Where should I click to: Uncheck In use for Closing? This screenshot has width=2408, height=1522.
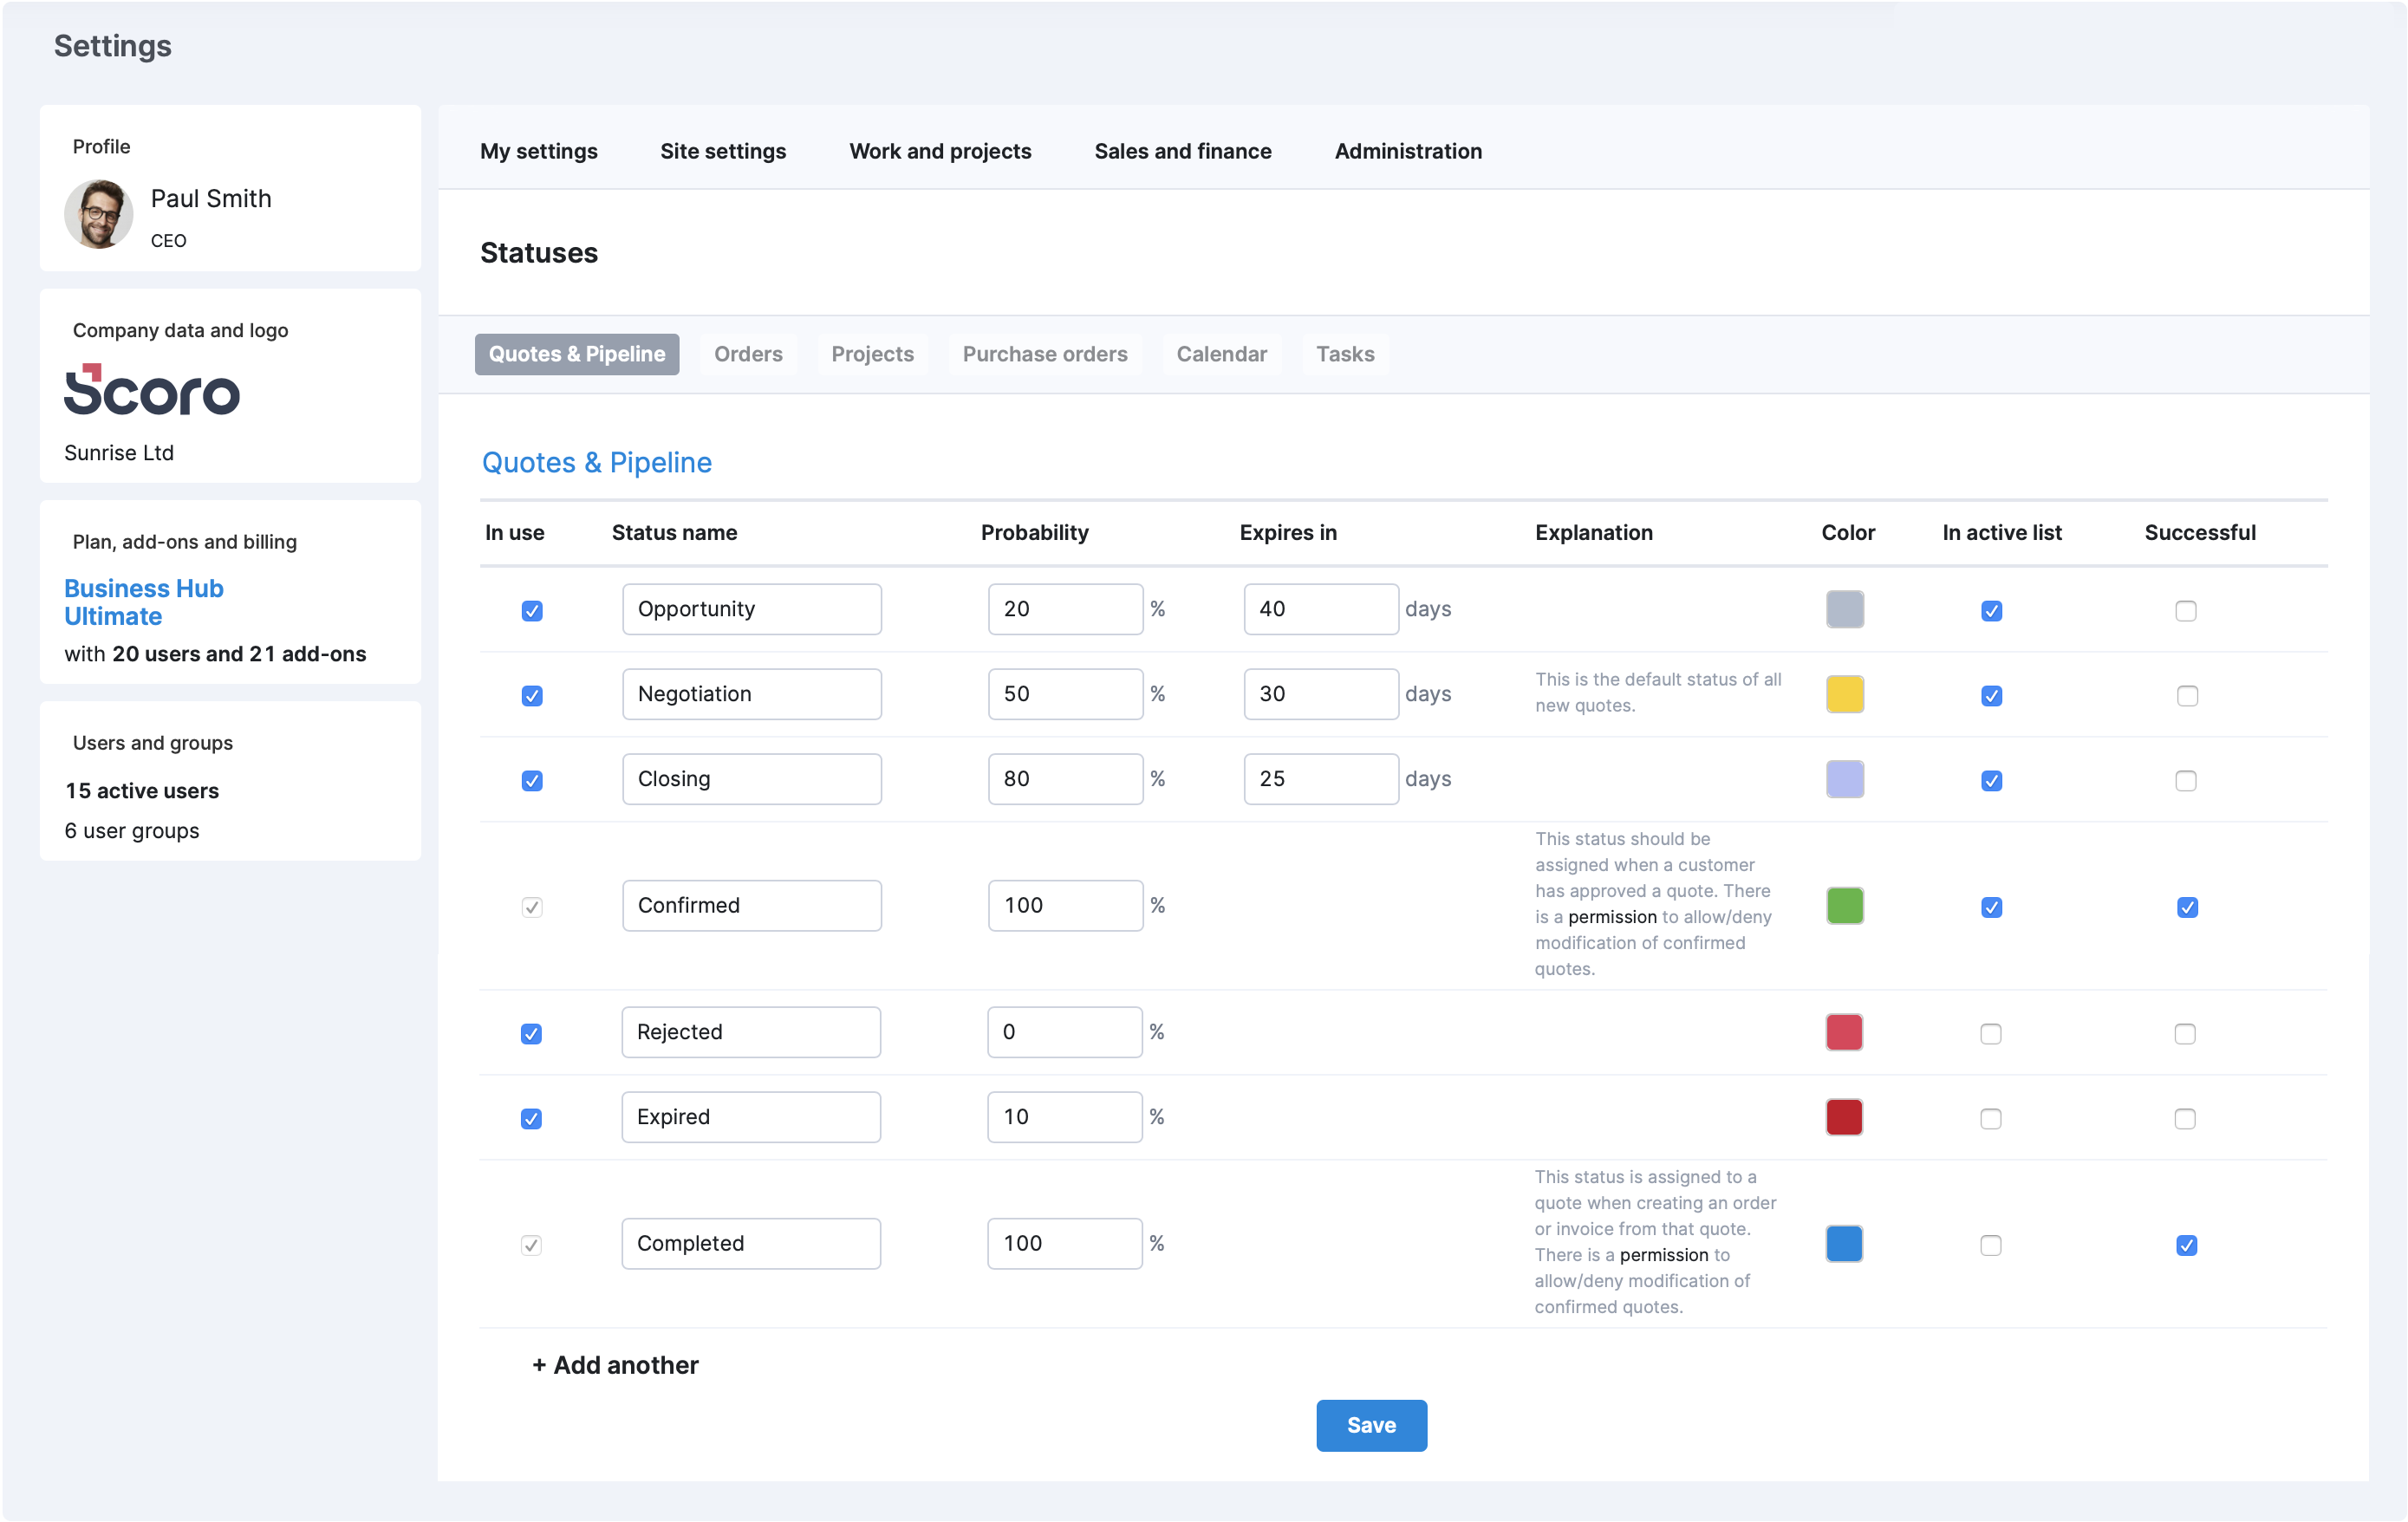[532, 780]
